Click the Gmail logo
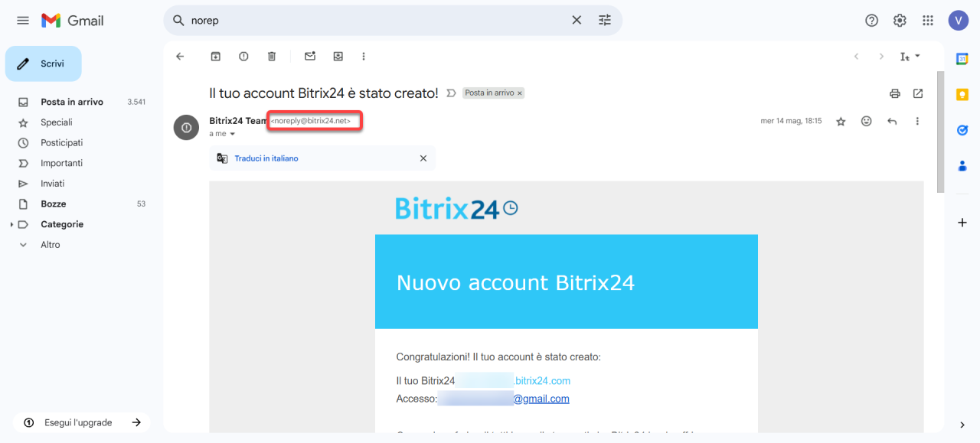The height and width of the screenshot is (443, 980). click(x=73, y=21)
